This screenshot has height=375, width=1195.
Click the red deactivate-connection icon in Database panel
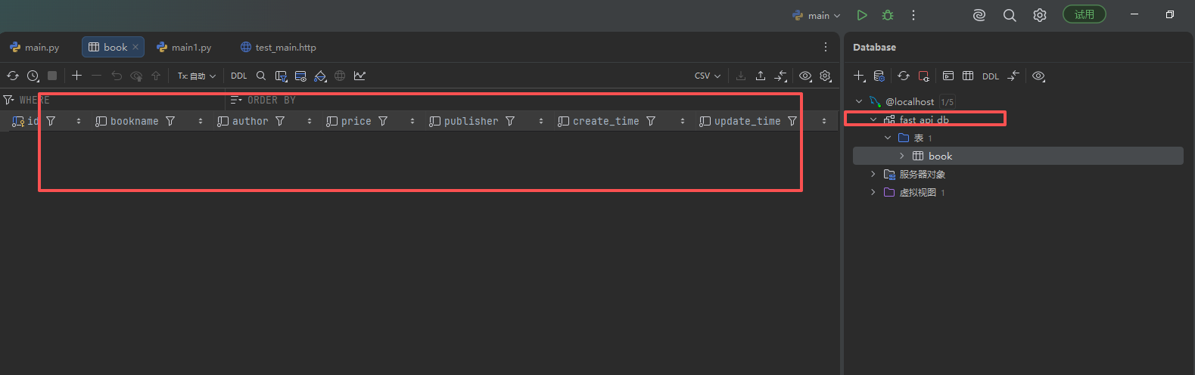coord(923,76)
